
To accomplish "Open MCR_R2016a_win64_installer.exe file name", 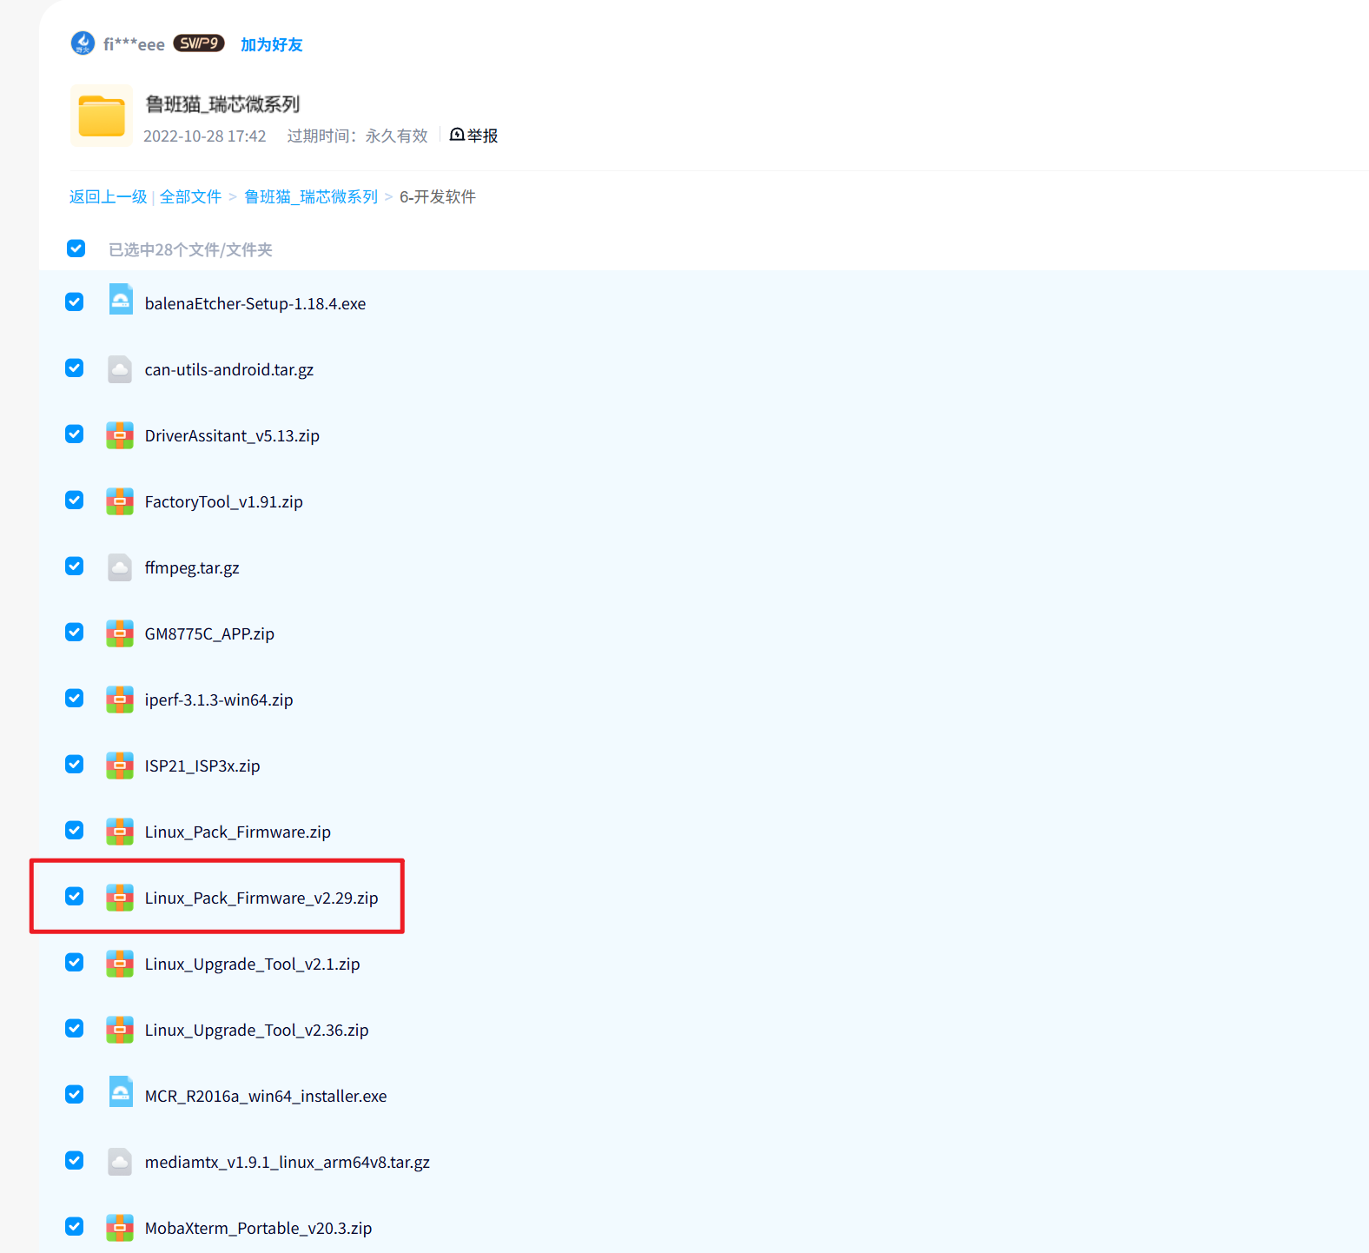I will coord(266,1096).
